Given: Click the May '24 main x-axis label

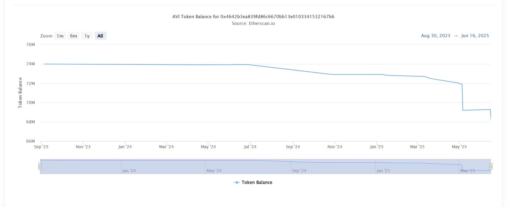Looking at the screenshot, I should 208,147.
